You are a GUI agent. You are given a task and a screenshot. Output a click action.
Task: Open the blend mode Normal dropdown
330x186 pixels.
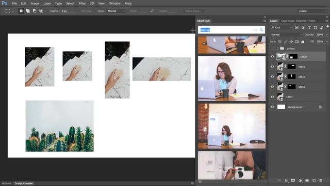[x=286, y=35]
